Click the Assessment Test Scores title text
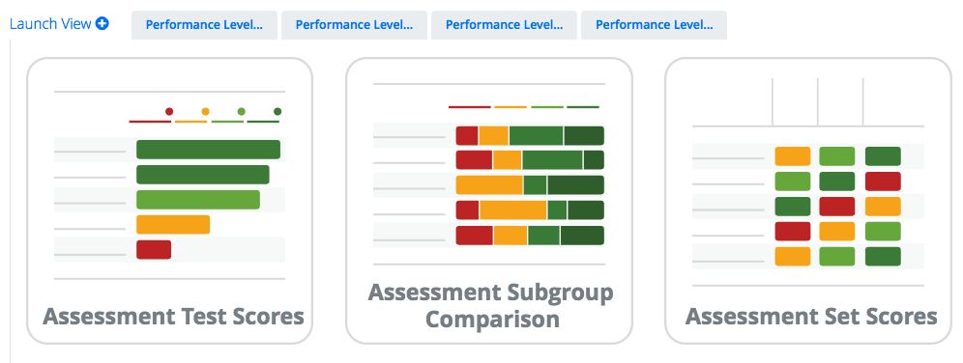 coord(173,317)
